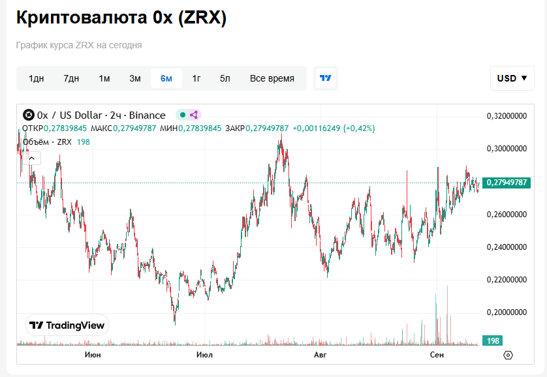This screenshot has width=547, height=377.
Task: Click the 0,20000000 price axis label
Action: point(507,312)
